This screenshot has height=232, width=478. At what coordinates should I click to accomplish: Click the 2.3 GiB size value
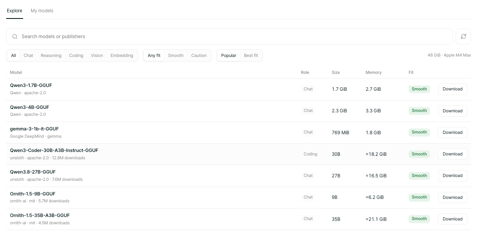(339, 111)
